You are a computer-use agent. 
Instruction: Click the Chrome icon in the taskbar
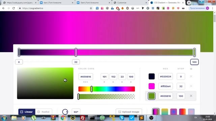tap(63, 118)
